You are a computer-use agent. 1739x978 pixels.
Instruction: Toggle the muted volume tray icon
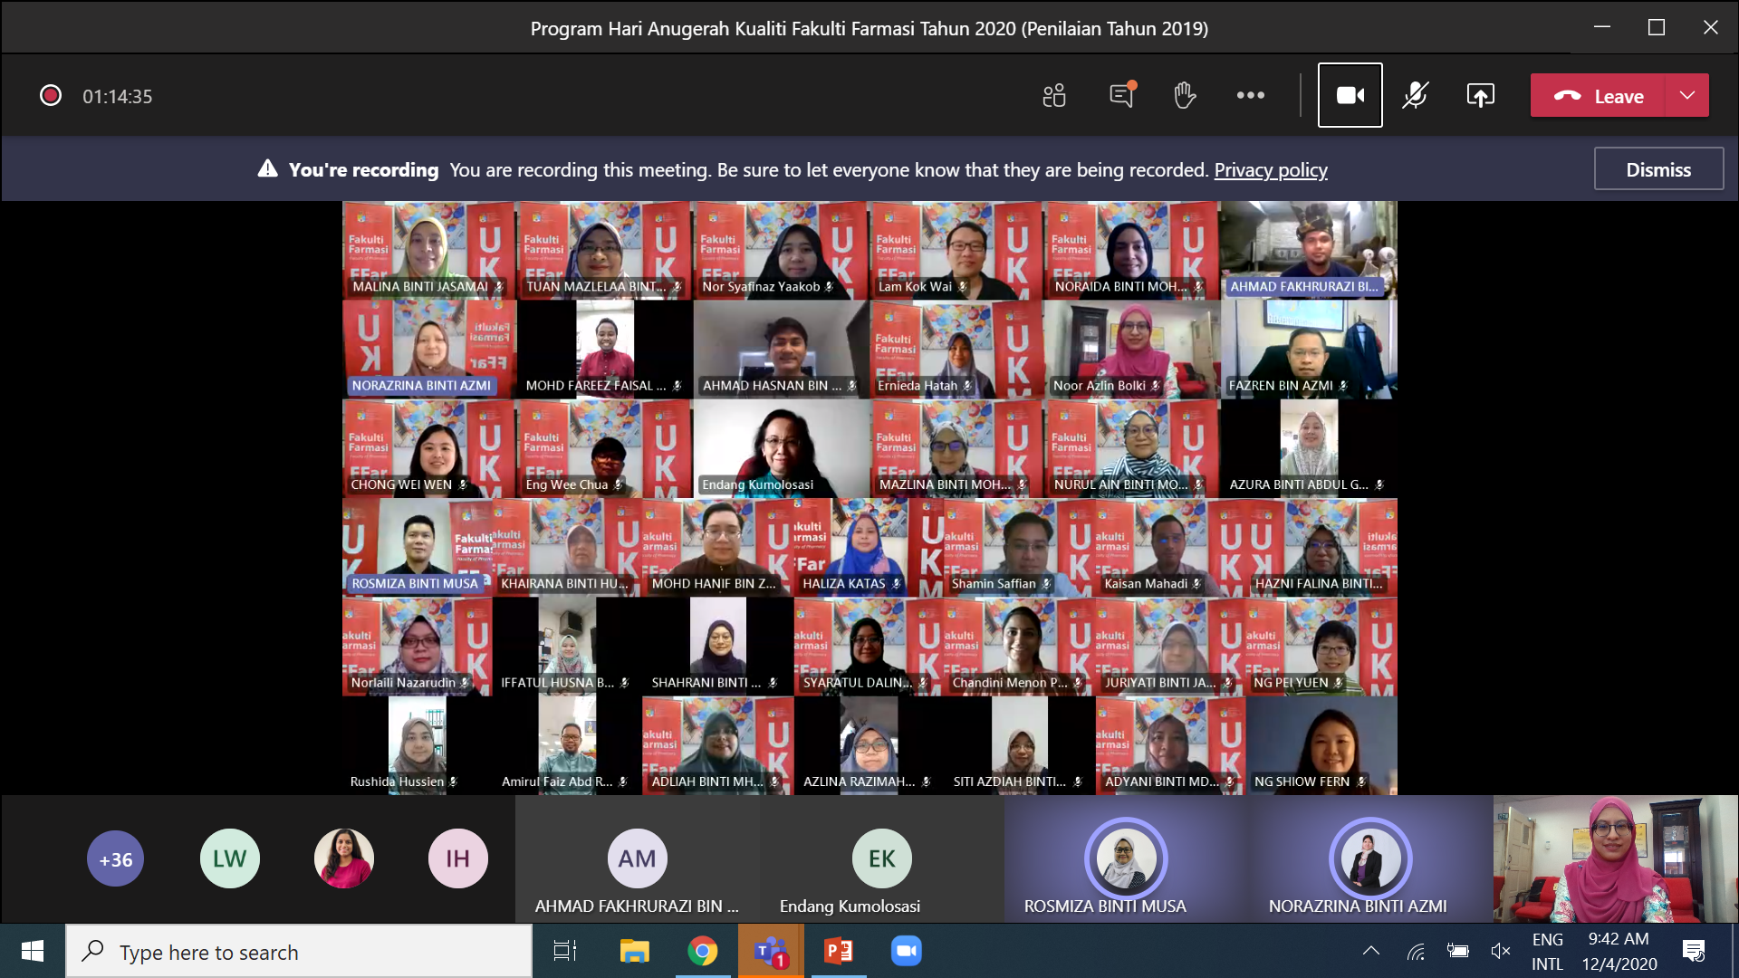pos(1501,951)
